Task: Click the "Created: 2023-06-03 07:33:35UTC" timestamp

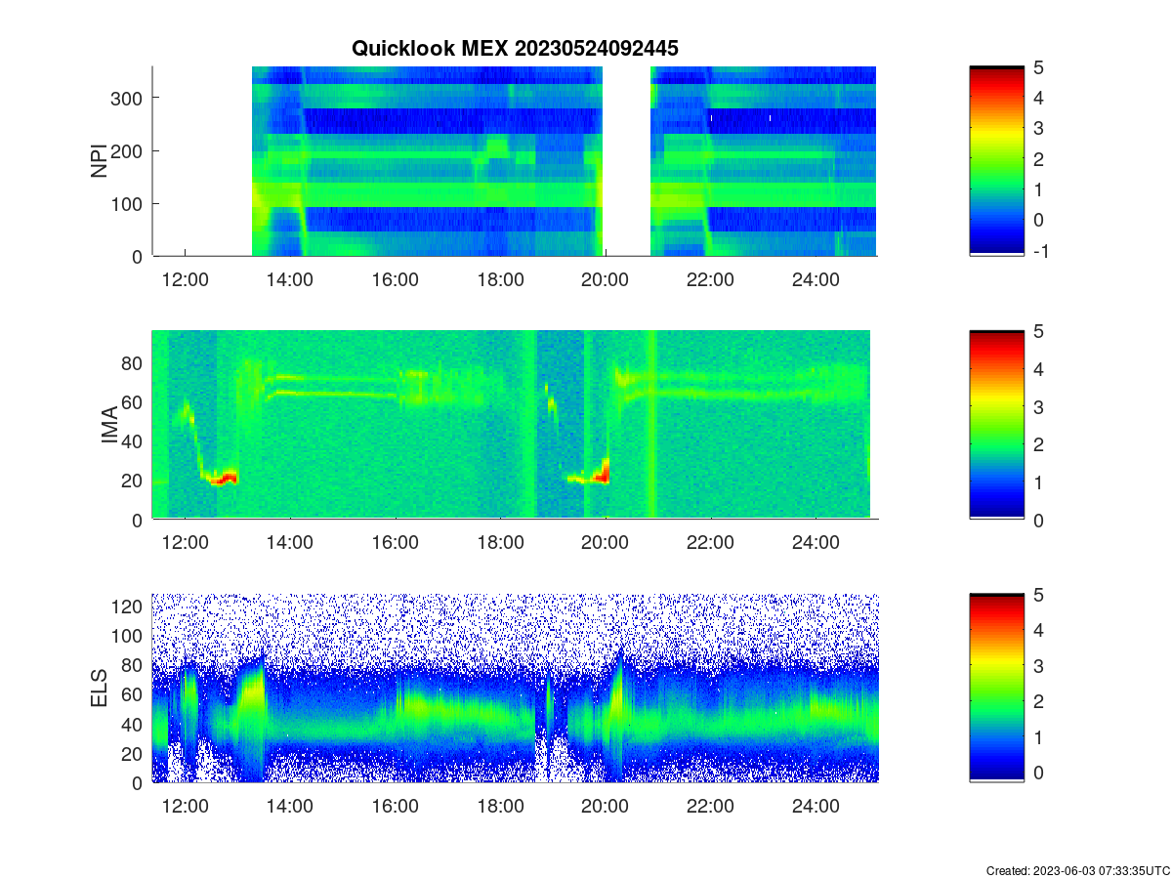Action: pos(1076,870)
